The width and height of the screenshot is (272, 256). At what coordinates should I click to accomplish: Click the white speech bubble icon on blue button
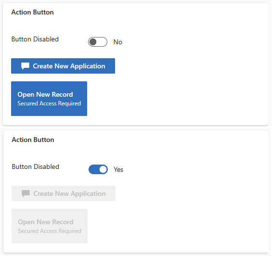point(25,66)
